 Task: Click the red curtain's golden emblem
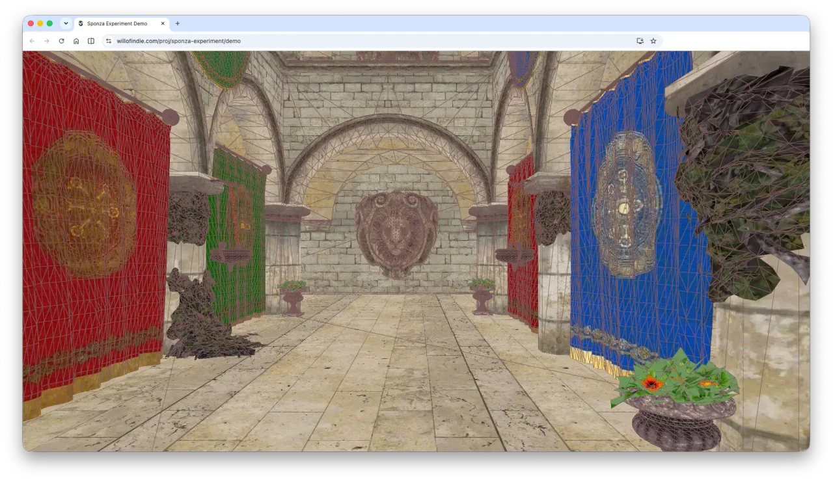84,204
